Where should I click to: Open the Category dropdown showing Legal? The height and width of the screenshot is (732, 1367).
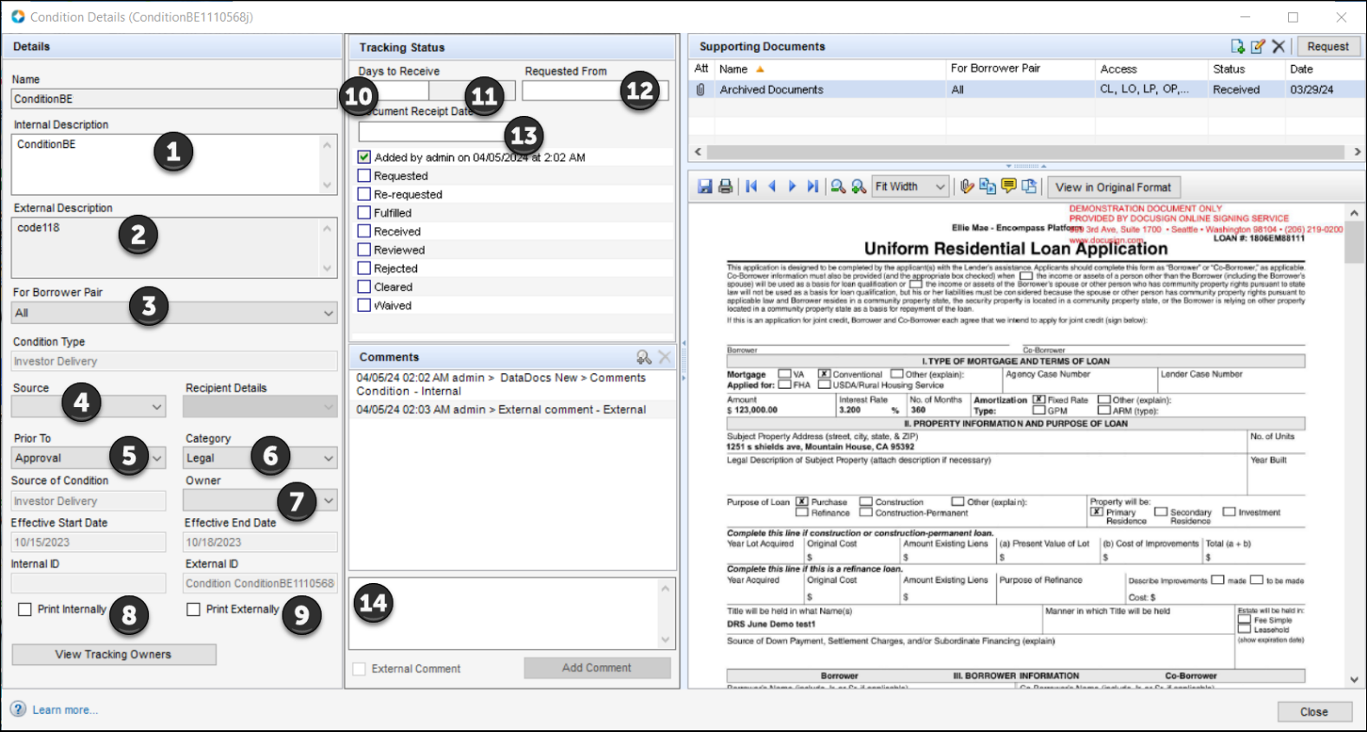click(260, 458)
